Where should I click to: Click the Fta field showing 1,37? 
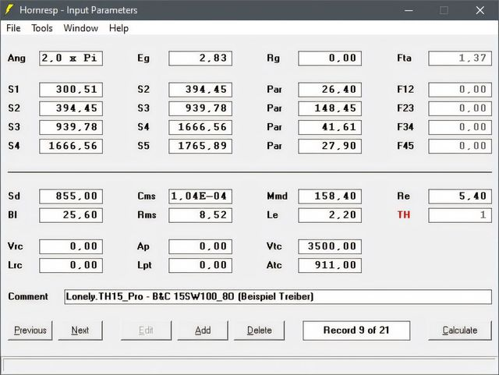tap(460, 58)
